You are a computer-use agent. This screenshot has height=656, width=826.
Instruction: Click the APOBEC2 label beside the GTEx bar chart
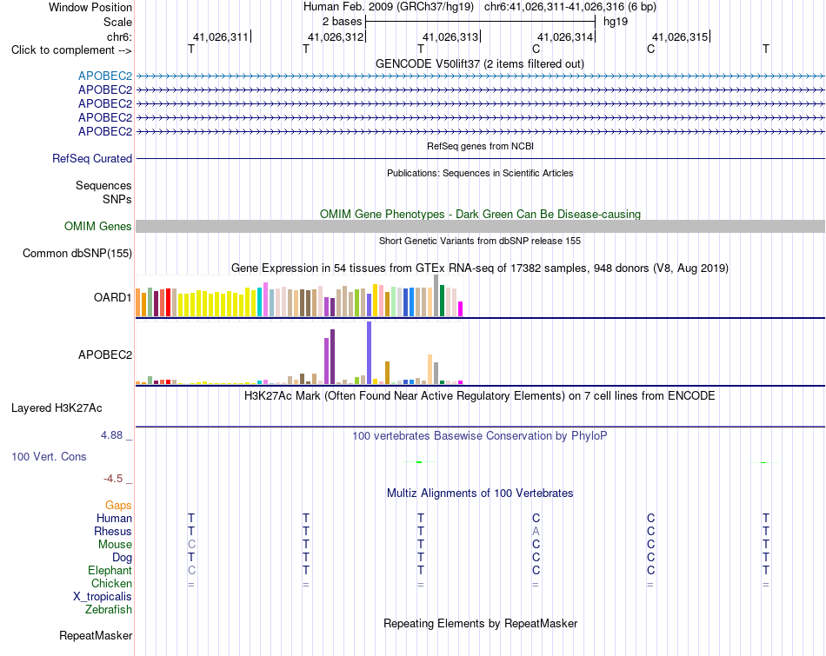coord(105,355)
